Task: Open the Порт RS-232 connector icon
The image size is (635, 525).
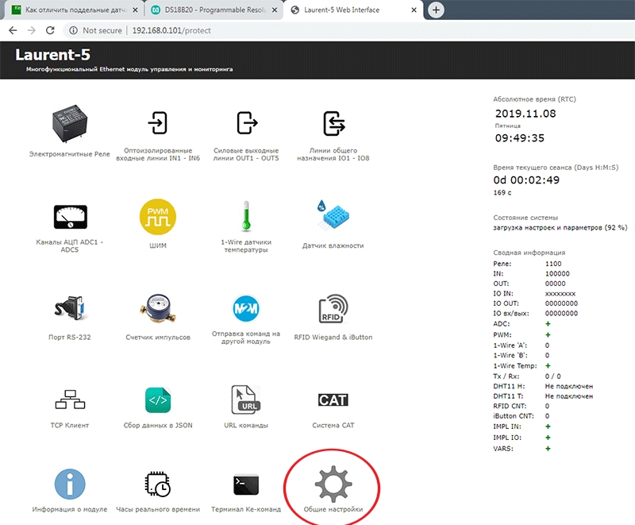Action: [69, 307]
